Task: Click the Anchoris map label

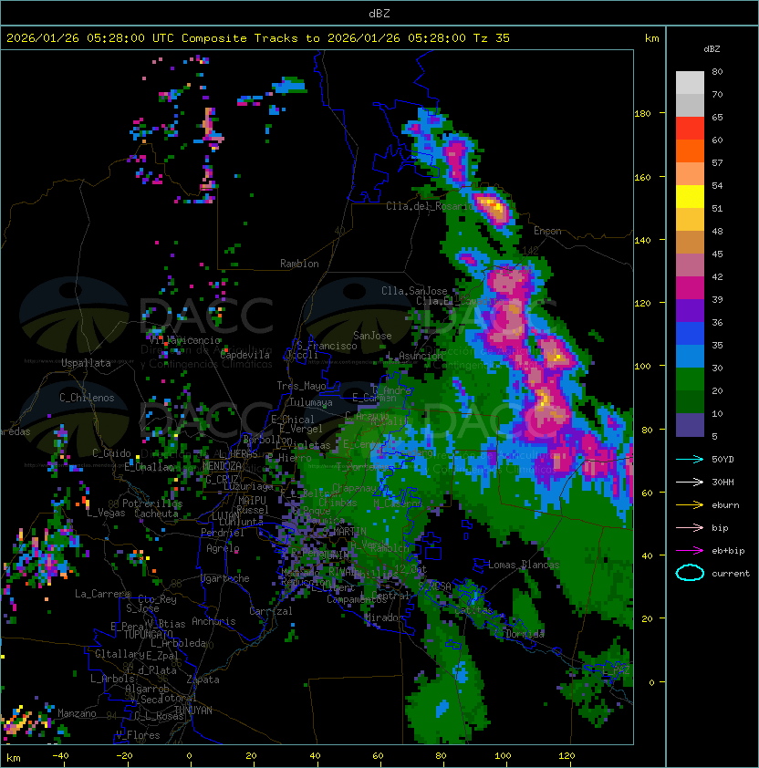Action: pyautogui.click(x=213, y=621)
